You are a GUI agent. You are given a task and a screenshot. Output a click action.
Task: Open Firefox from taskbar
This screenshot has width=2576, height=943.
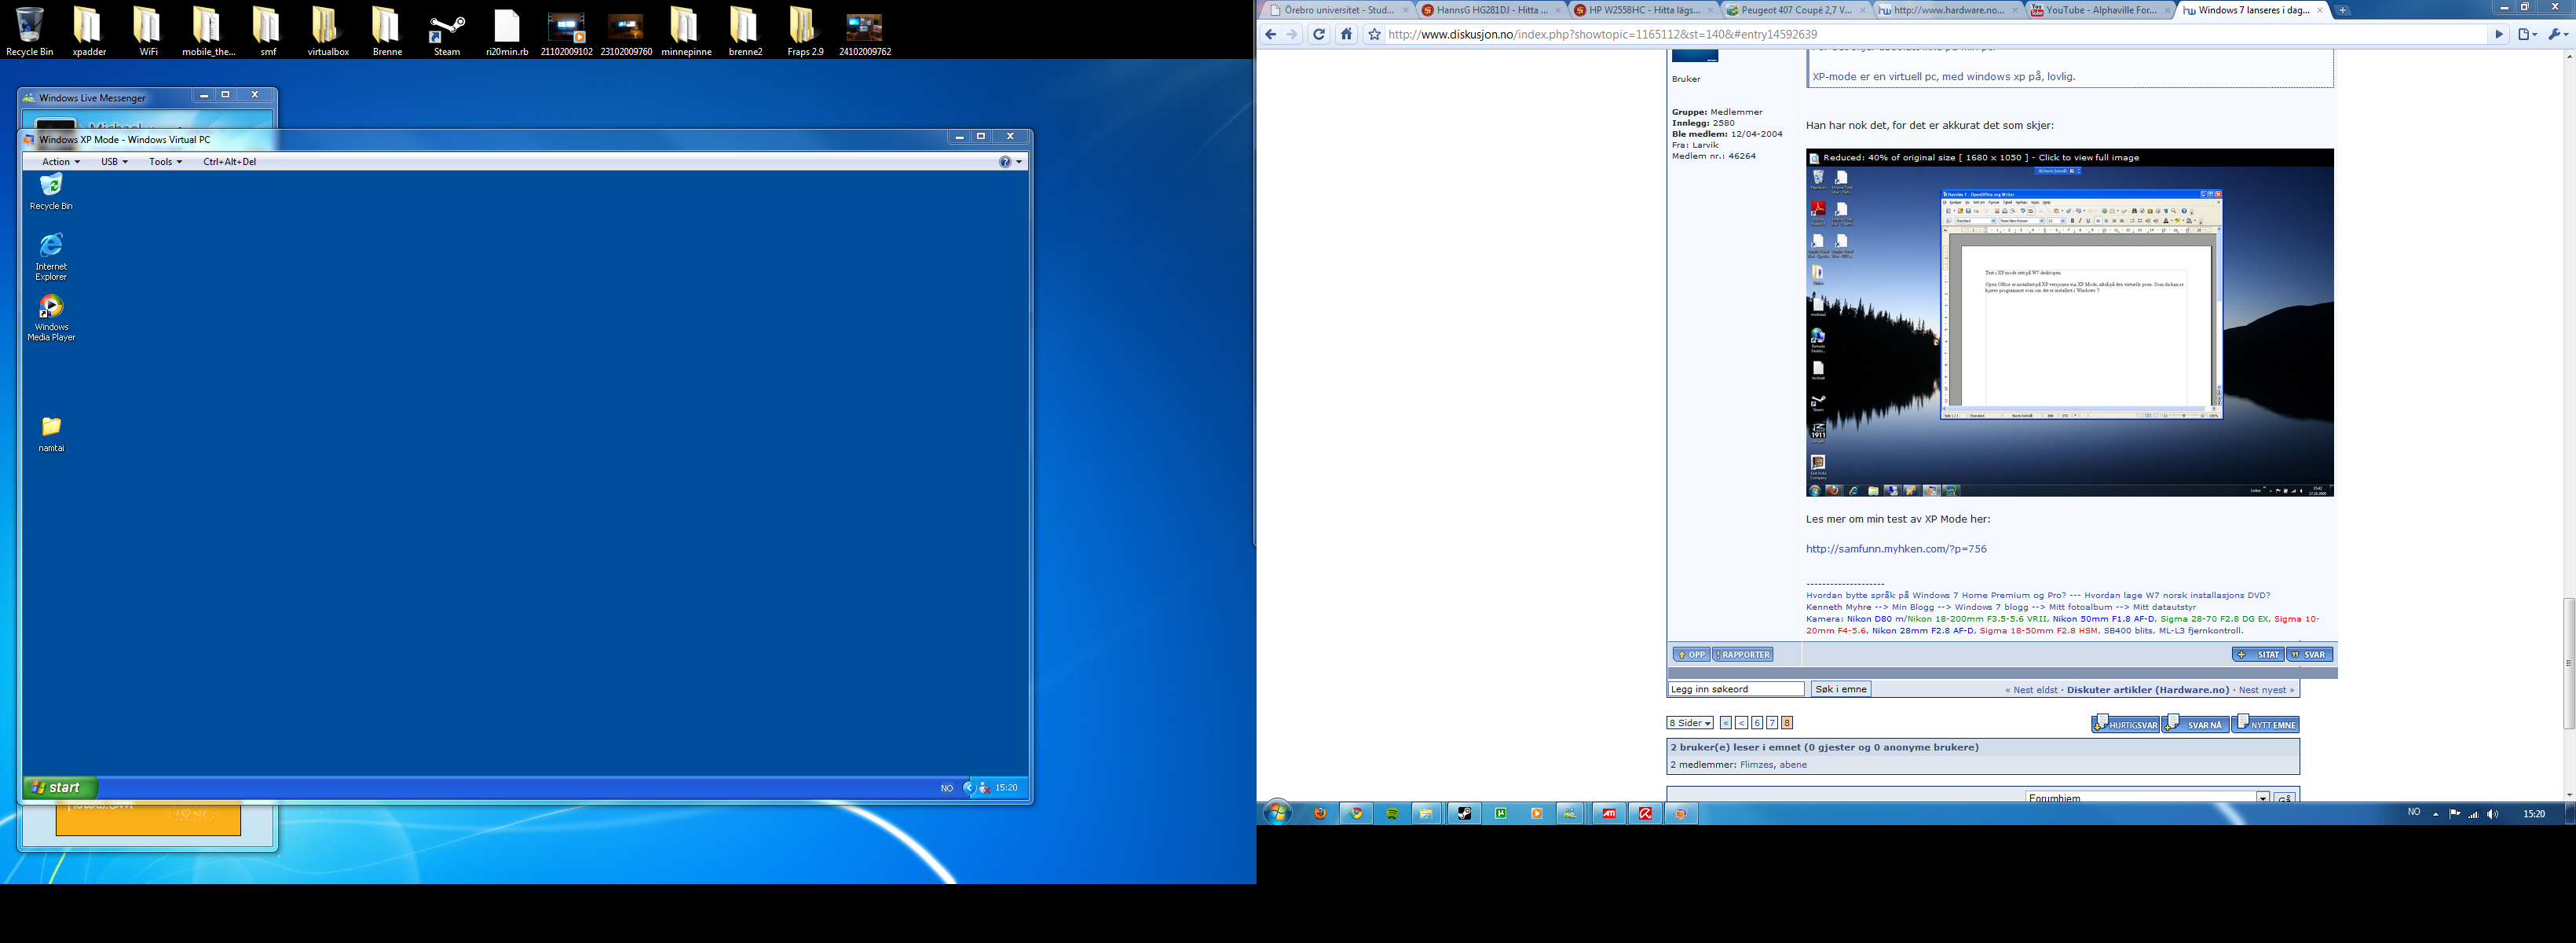click(1320, 814)
